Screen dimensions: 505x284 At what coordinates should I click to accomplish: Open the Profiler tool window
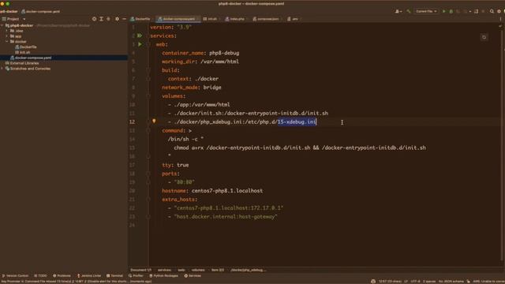click(136, 275)
